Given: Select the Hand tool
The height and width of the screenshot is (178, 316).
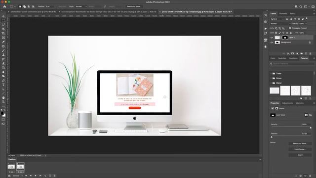Looking at the screenshot, I should [3, 98].
